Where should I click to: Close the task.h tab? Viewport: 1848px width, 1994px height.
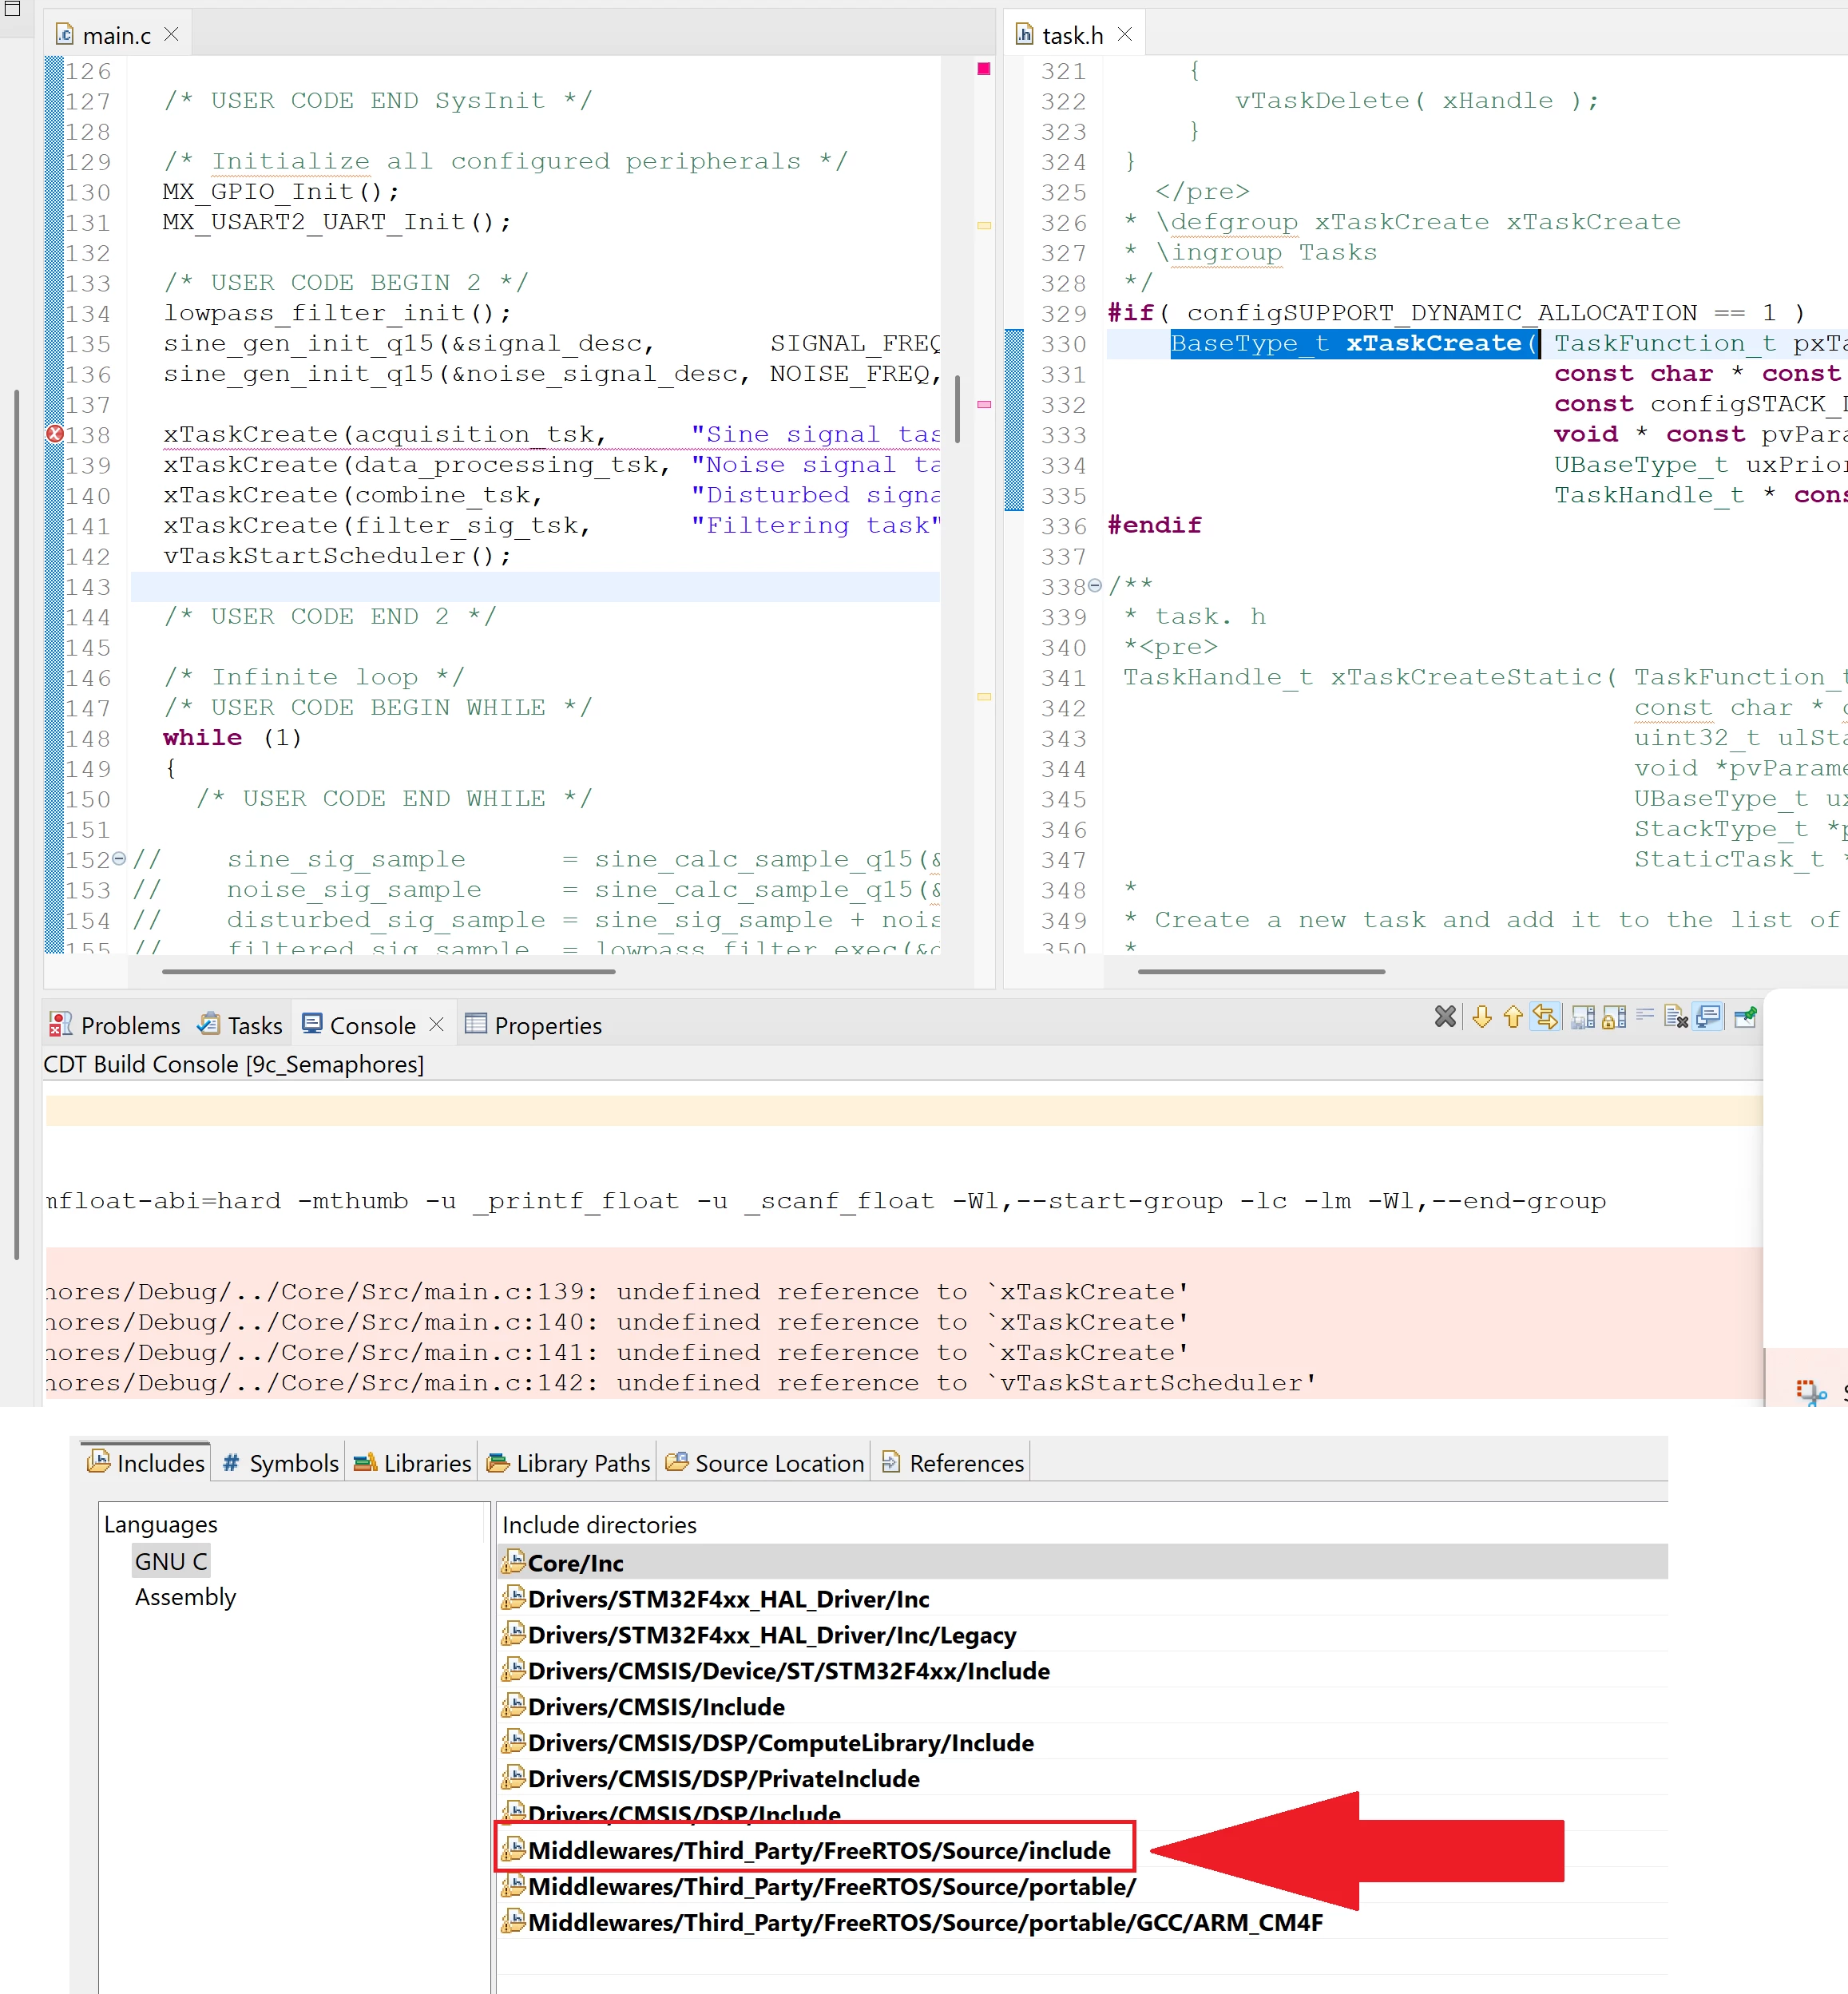[x=1125, y=34]
